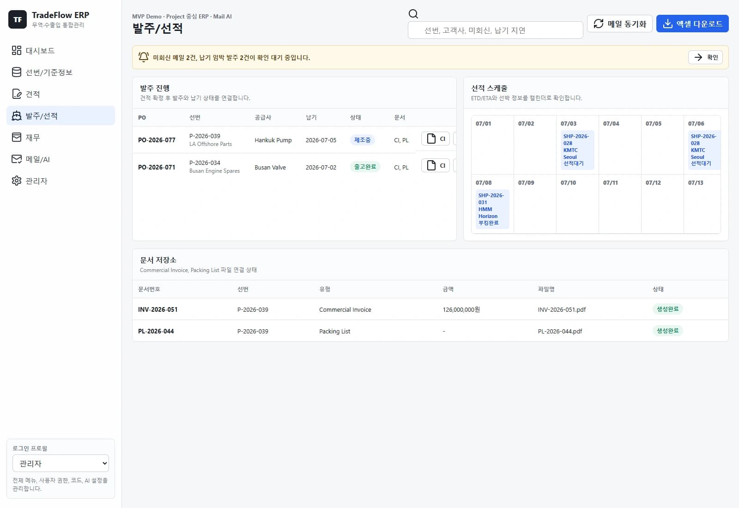
Task: Click 생성완료 badge for PL-2026-044
Action: (668, 331)
